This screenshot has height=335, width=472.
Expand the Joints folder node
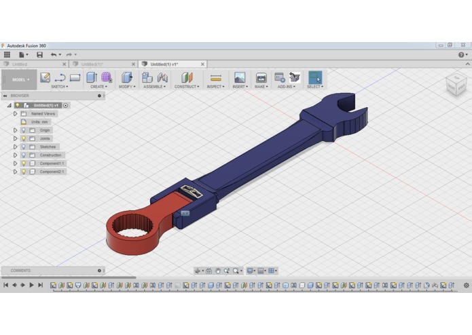(15, 138)
